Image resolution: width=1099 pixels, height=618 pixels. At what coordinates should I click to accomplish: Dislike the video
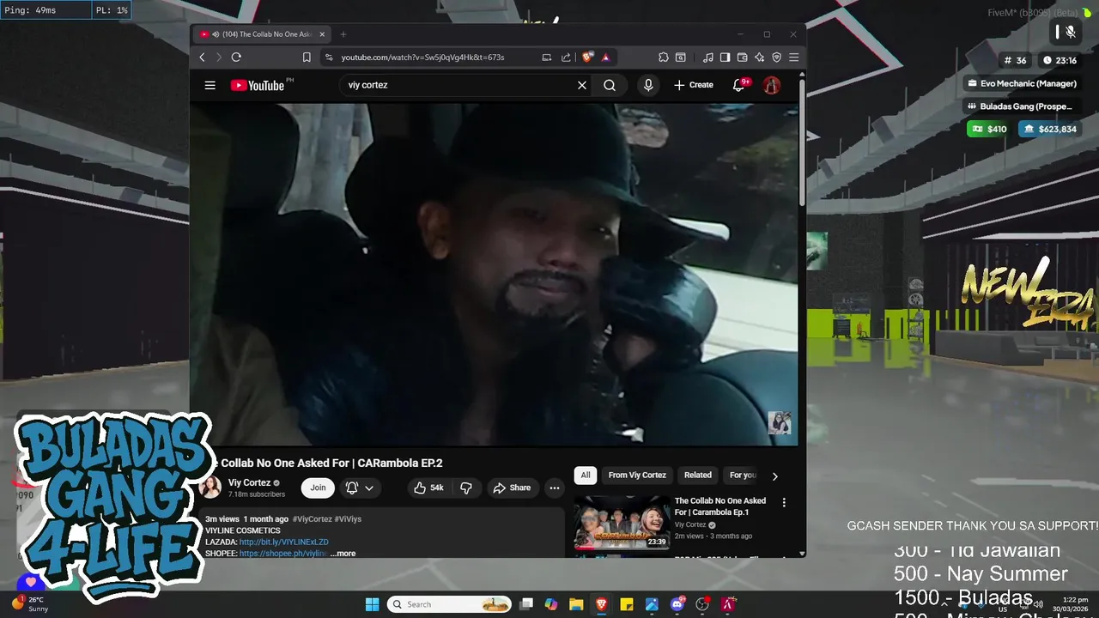click(466, 488)
